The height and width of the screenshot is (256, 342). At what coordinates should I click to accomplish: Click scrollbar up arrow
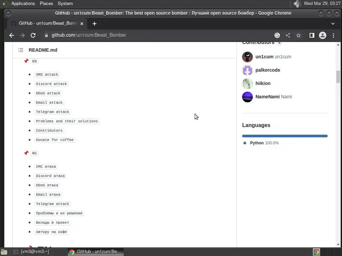point(338,45)
